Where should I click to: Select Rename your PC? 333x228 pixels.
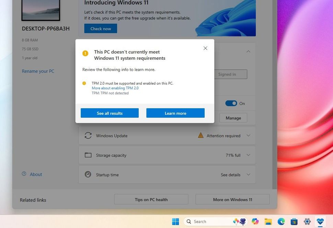point(38,71)
